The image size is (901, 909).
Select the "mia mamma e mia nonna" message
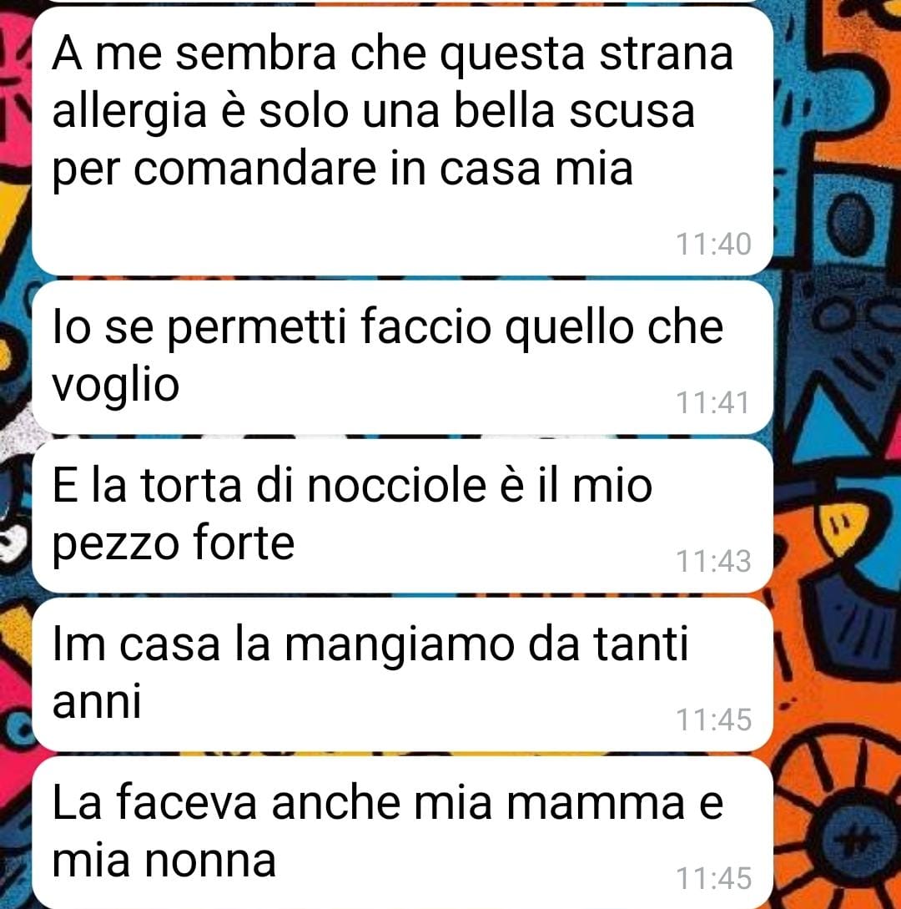402,832
